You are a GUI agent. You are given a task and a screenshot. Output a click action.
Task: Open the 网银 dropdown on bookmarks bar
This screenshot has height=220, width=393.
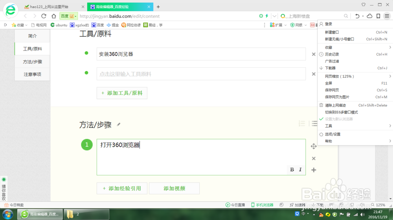pos(298,25)
